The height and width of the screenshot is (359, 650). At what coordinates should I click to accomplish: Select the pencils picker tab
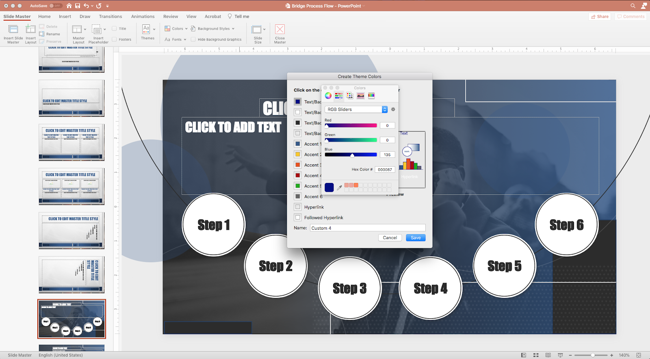pos(371,96)
